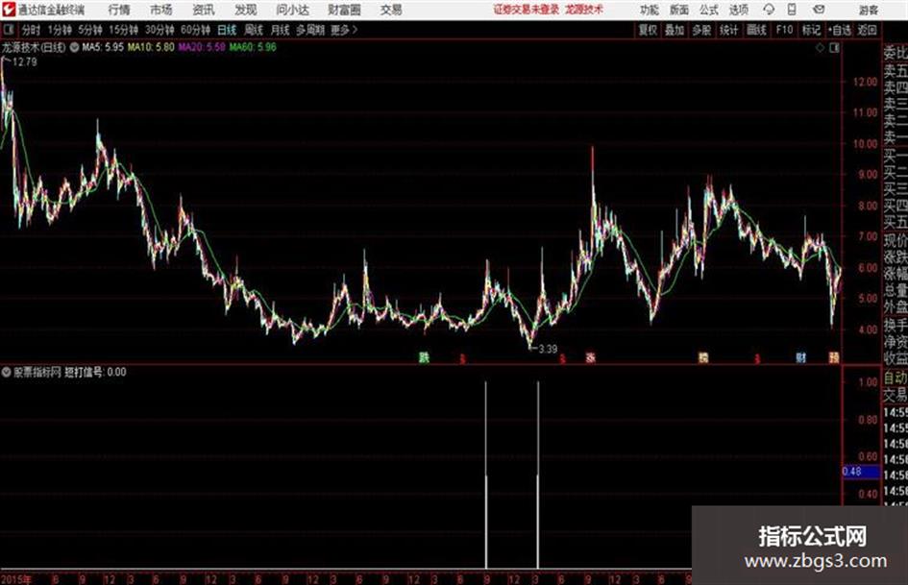
Task: Click the 标记 mark button
Action: click(811, 30)
